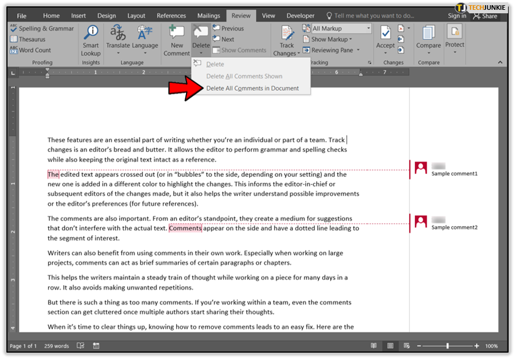Screen dimensions: 515x359
Task: Click the Accept change icon
Action: [385, 33]
